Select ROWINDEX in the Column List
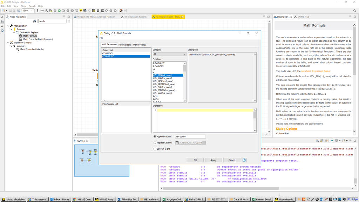The image size is (359, 202). point(126,53)
